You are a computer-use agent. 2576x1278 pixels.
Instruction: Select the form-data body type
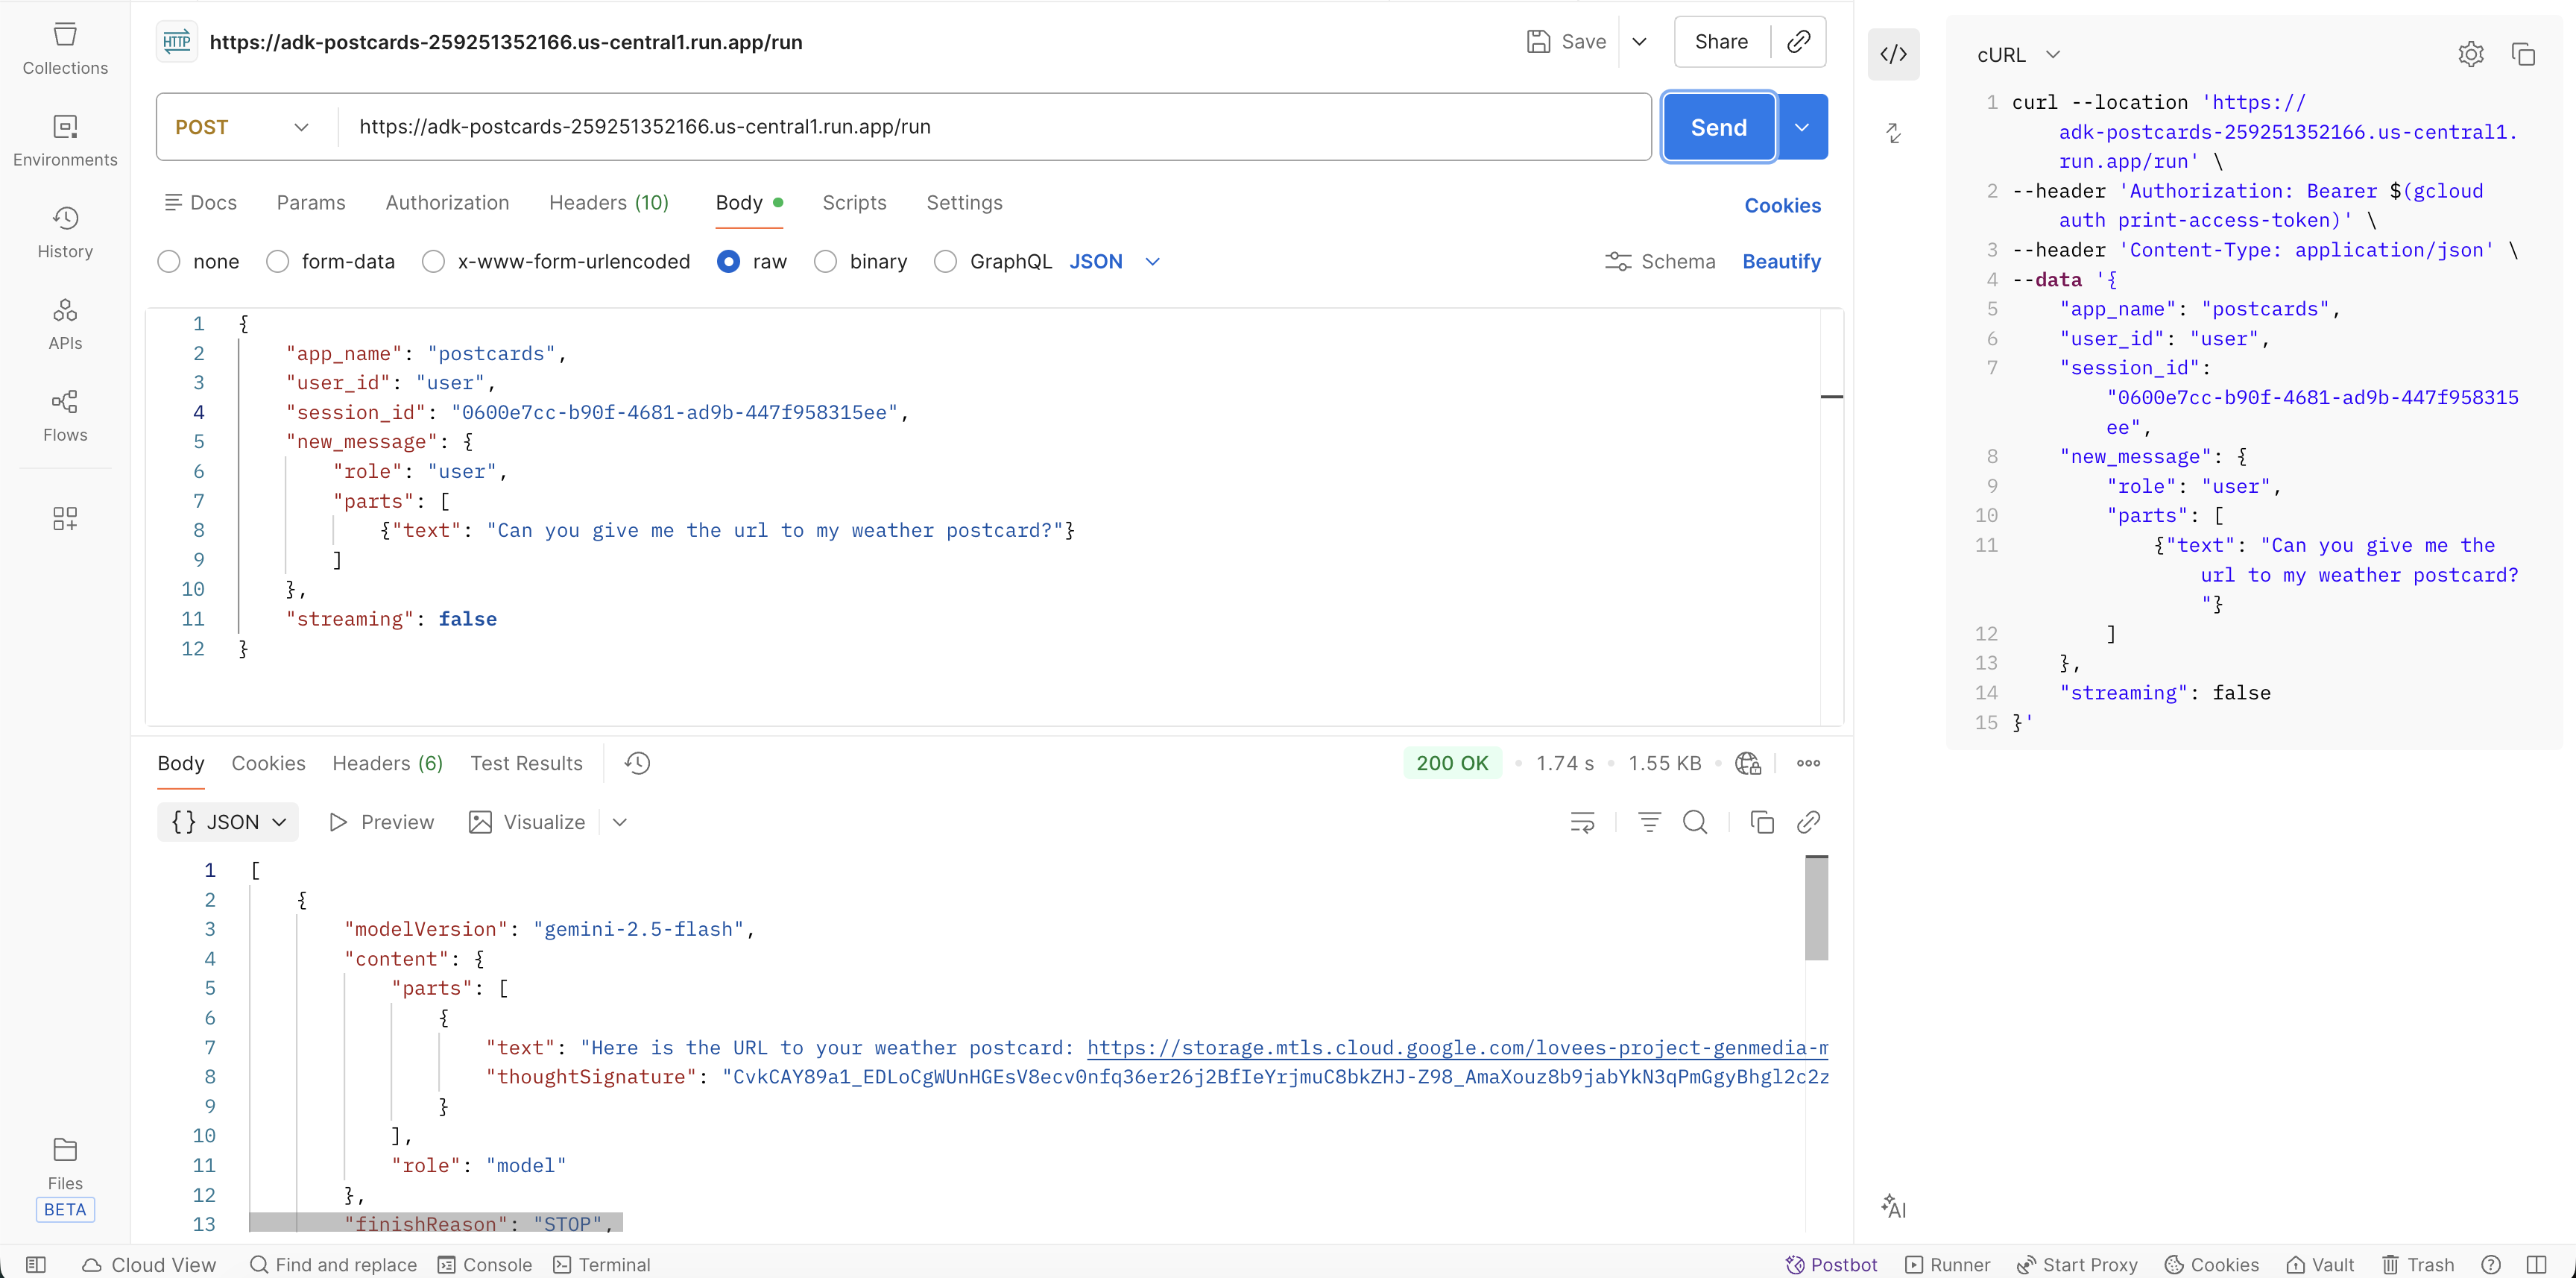[277, 261]
